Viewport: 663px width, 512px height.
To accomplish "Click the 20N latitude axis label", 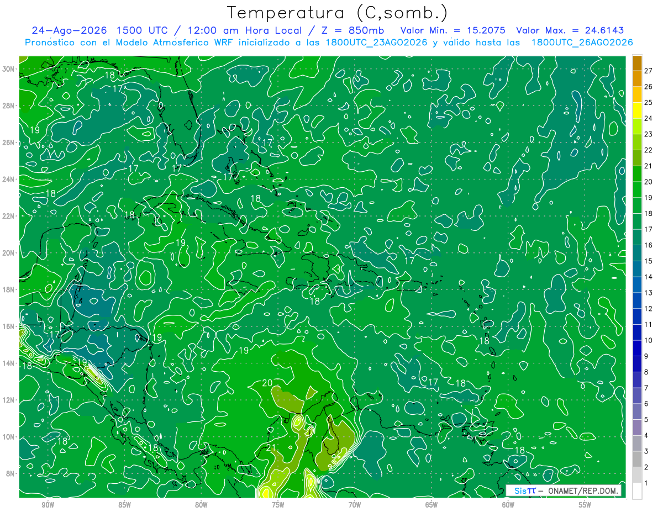I will click(x=9, y=253).
